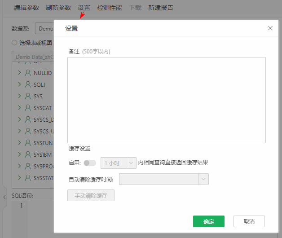Image resolution: width=282 pixels, height=238 pixels.
Task: Close the 设置 dialog with X
Action: [x=270, y=28]
